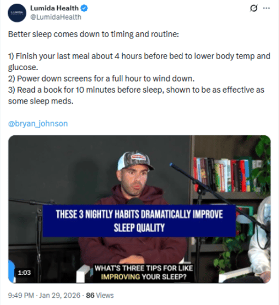279x305 pixels.
Task: Click the Lumida Health display name
Action: coord(54,8)
